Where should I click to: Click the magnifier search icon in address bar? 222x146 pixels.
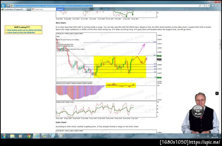point(200,6)
